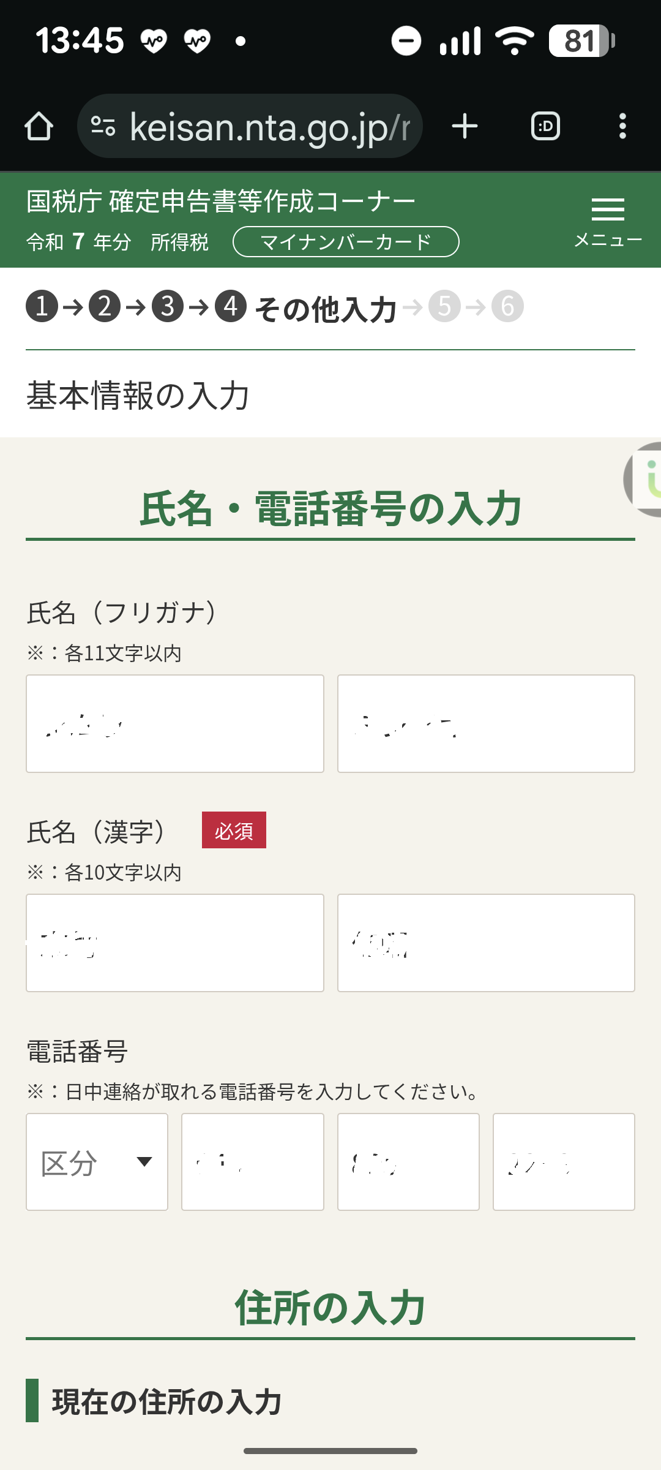661x1470 pixels.
Task: Open browser three-dot overflow menu
Action: [x=622, y=126]
